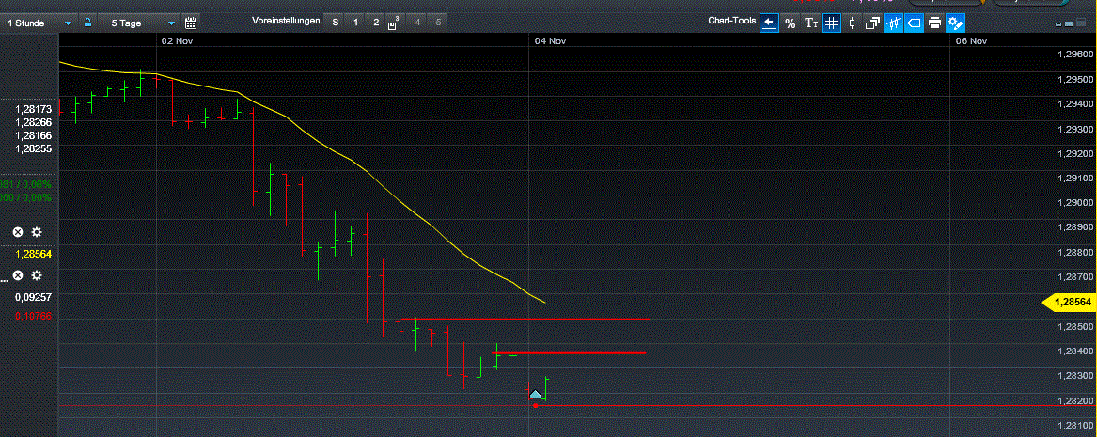Toggle the grid lines tool

click(x=831, y=23)
